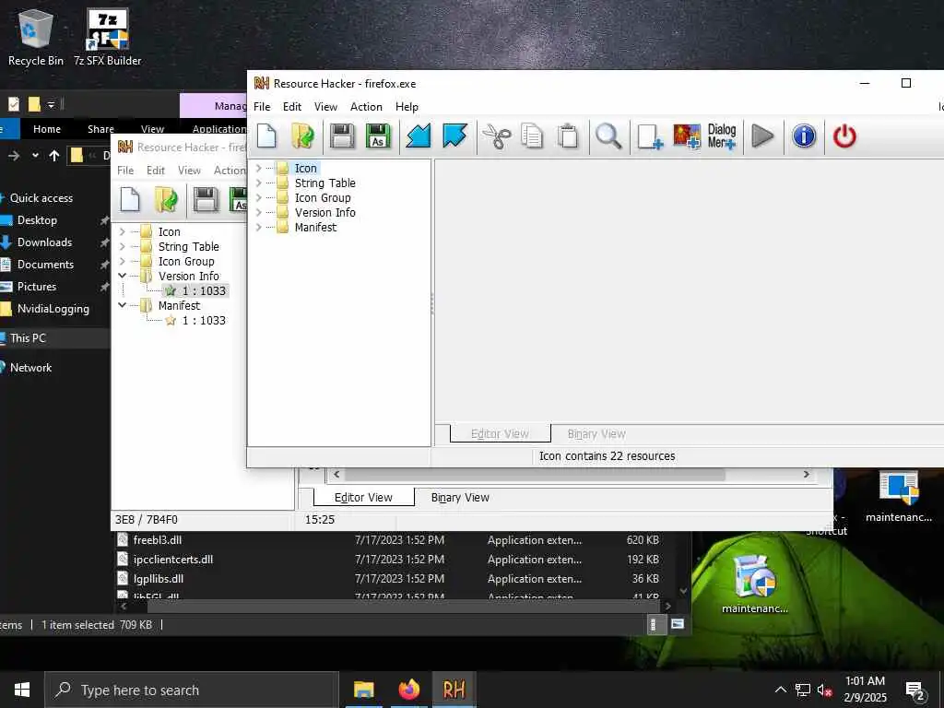Expand Icon folder in front Resource Hacker tree

(259, 168)
